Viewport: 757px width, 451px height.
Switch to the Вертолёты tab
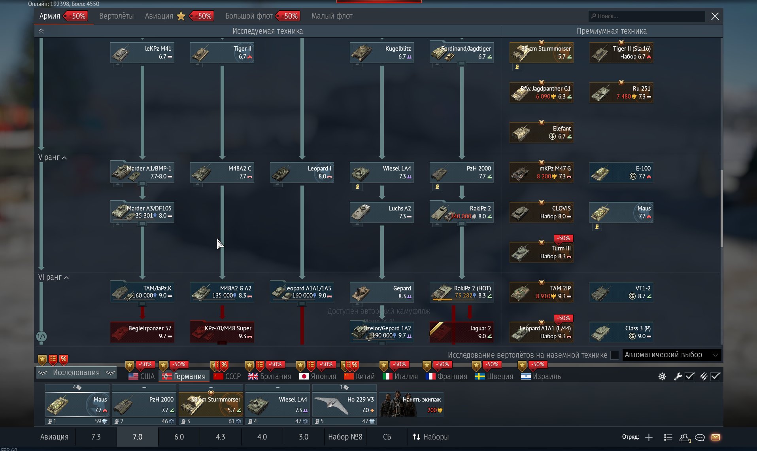116,16
